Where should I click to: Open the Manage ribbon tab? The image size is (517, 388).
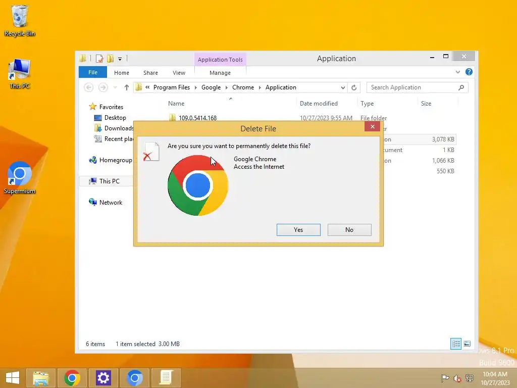pyautogui.click(x=220, y=73)
